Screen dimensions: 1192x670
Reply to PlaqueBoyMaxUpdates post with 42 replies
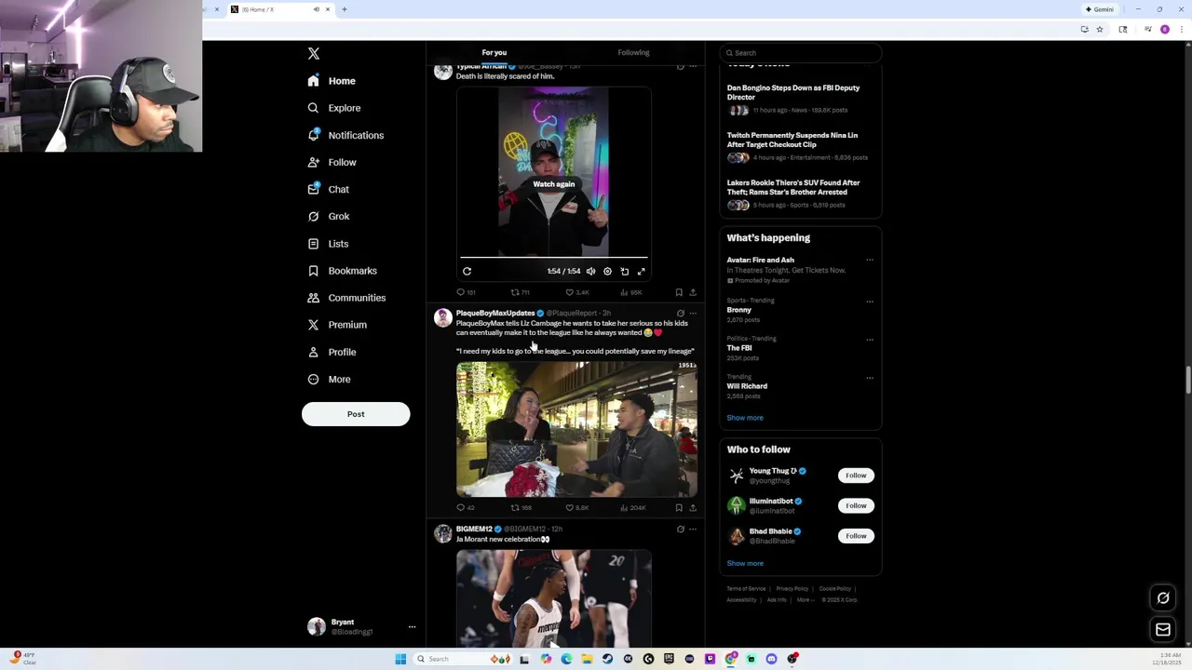[466, 508]
